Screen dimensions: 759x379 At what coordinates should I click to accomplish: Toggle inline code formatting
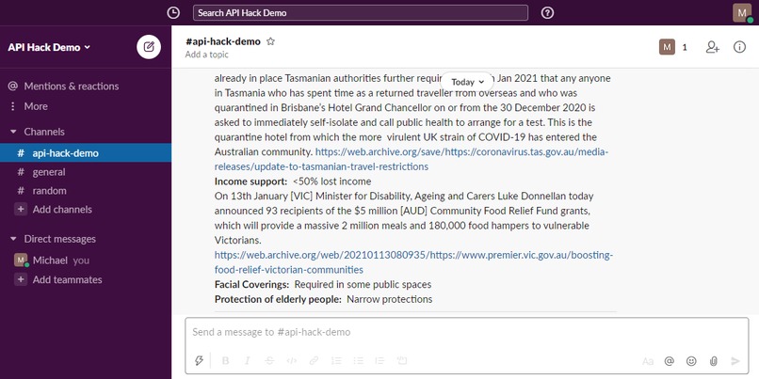click(291, 360)
